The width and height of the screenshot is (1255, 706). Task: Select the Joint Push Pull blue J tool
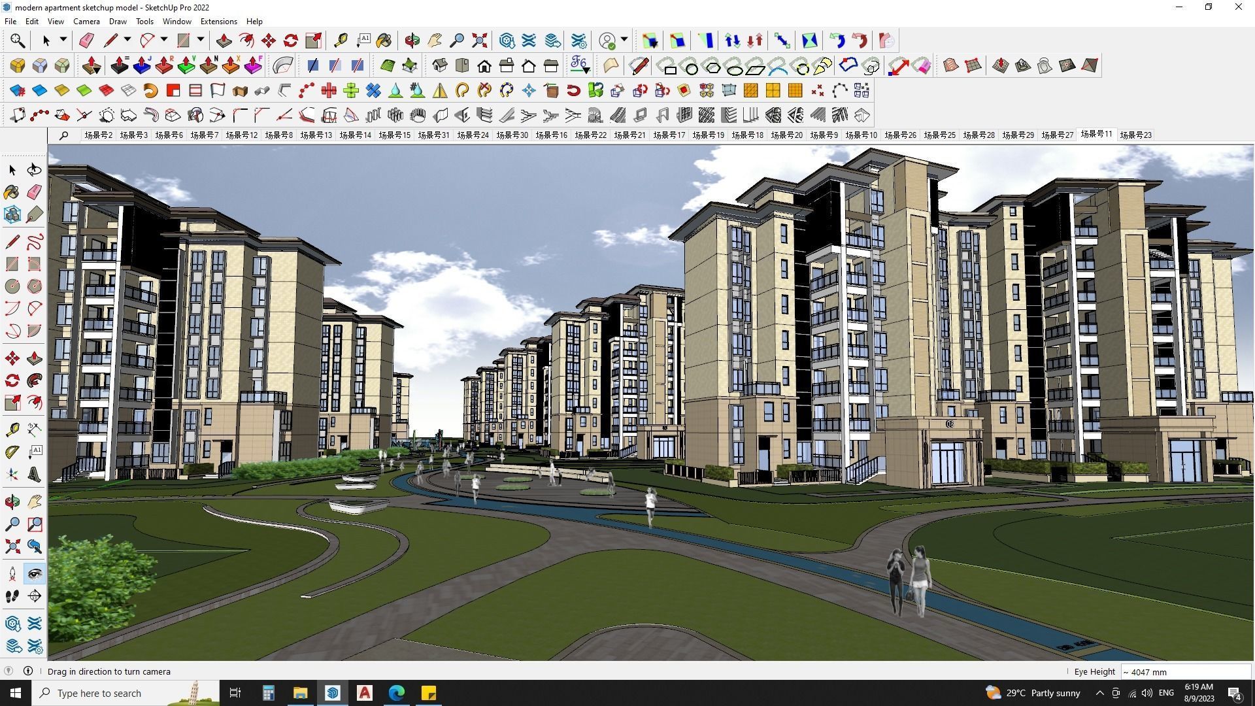coord(142,65)
